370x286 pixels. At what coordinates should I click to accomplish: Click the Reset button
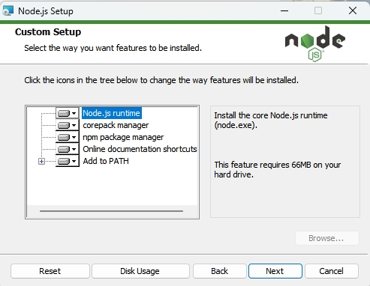pyautogui.click(x=50, y=271)
